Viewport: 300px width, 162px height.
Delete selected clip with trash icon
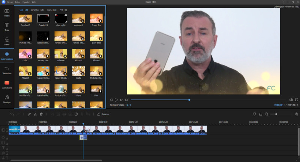click(41, 114)
